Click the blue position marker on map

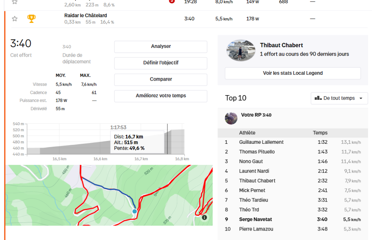coord(135,211)
